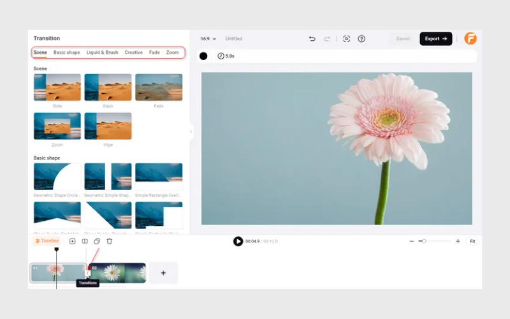
Task: Click the timeline playhead marker
Action: 56,249
